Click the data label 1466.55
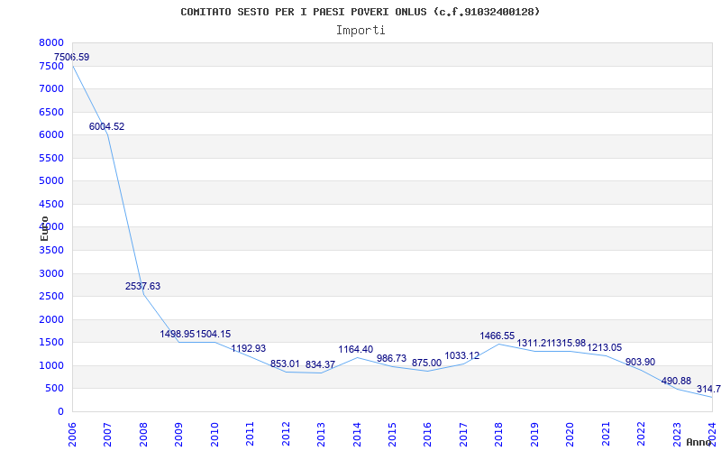The width and height of the screenshot is (721, 451). pyautogui.click(x=497, y=336)
